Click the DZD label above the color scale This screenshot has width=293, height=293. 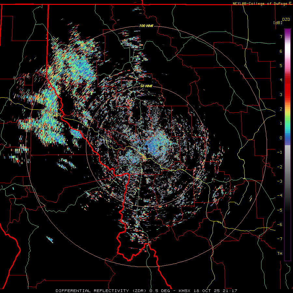(286, 20)
